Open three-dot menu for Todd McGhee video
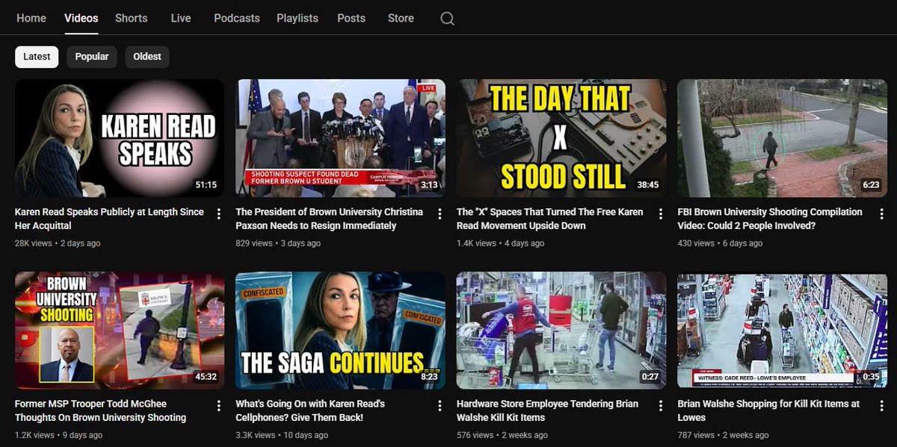Screen dimensions: 897x447 point(219,406)
